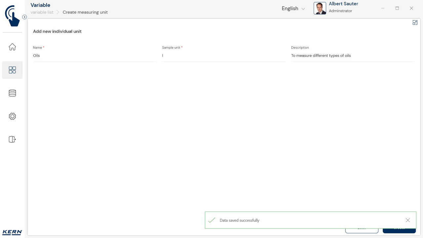The width and height of the screenshot is (423, 238).
Task: Edit the Description text field
Action: click(352, 56)
